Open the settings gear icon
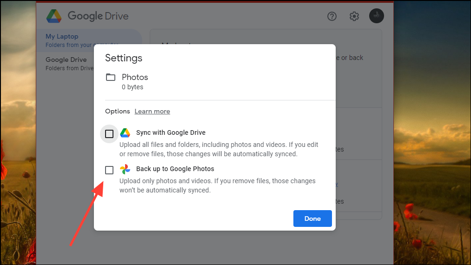The image size is (471, 265). (x=354, y=16)
